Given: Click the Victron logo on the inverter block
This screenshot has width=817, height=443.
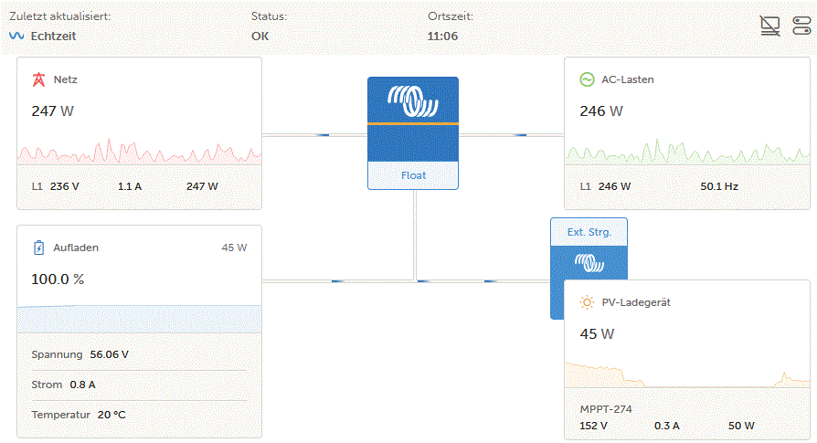Looking at the screenshot, I should (x=413, y=101).
